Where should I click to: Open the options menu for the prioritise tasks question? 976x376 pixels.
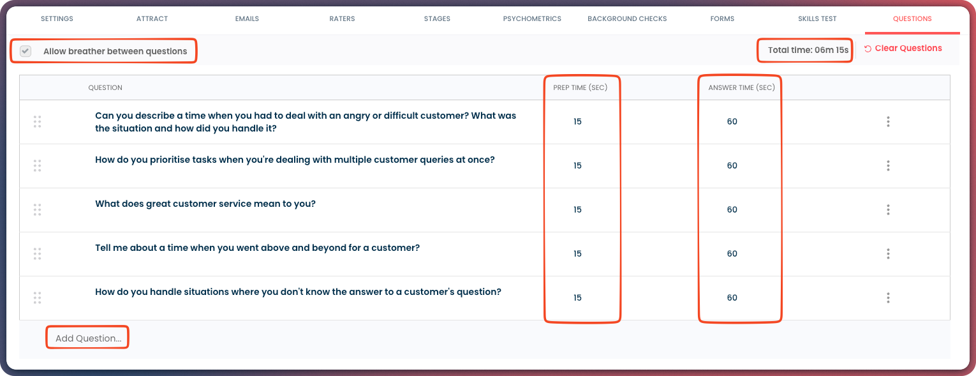[888, 165]
